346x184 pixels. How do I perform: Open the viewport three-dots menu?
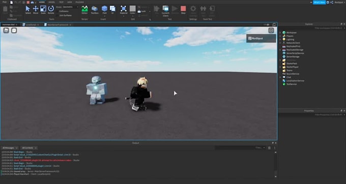[271, 30]
